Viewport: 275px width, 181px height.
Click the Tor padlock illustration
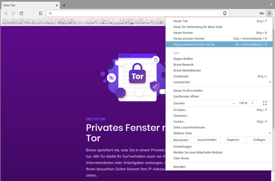point(137,73)
